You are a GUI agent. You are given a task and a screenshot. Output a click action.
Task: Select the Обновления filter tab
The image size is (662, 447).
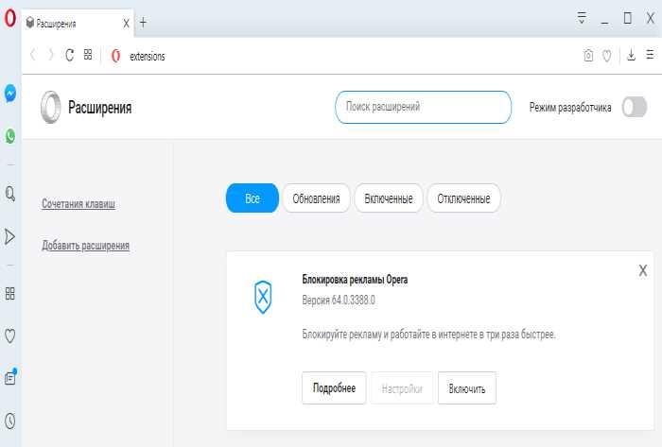[316, 198]
